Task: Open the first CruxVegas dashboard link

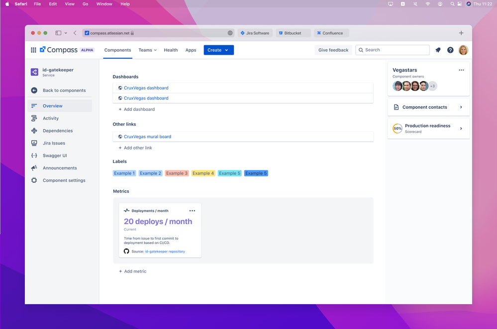Action: pyautogui.click(x=146, y=87)
